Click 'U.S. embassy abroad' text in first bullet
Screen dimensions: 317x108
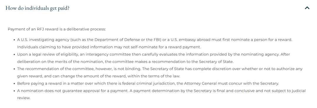[x=186, y=40]
